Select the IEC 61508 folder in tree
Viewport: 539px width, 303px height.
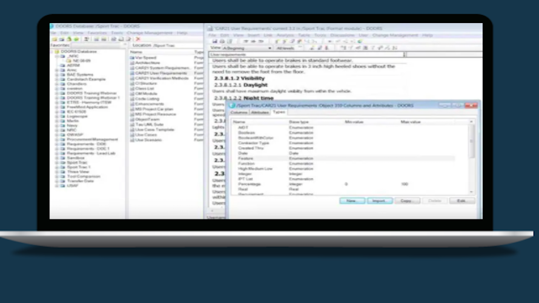[76, 112]
